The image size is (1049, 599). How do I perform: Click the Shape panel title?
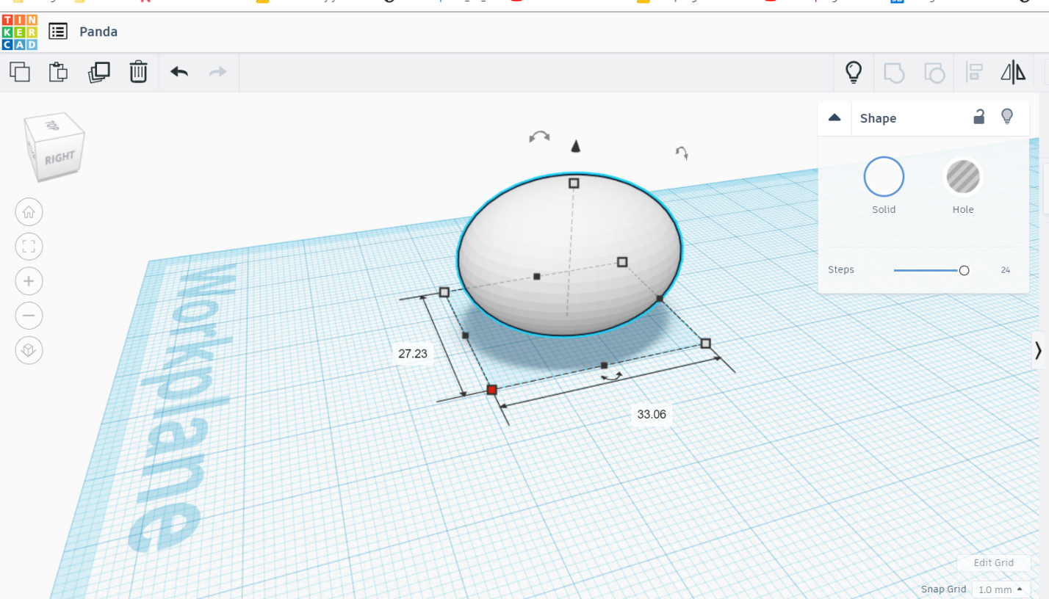click(x=878, y=118)
